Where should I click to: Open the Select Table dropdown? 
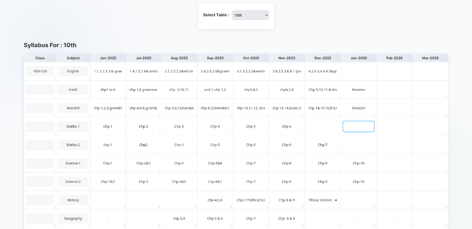(x=250, y=15)
